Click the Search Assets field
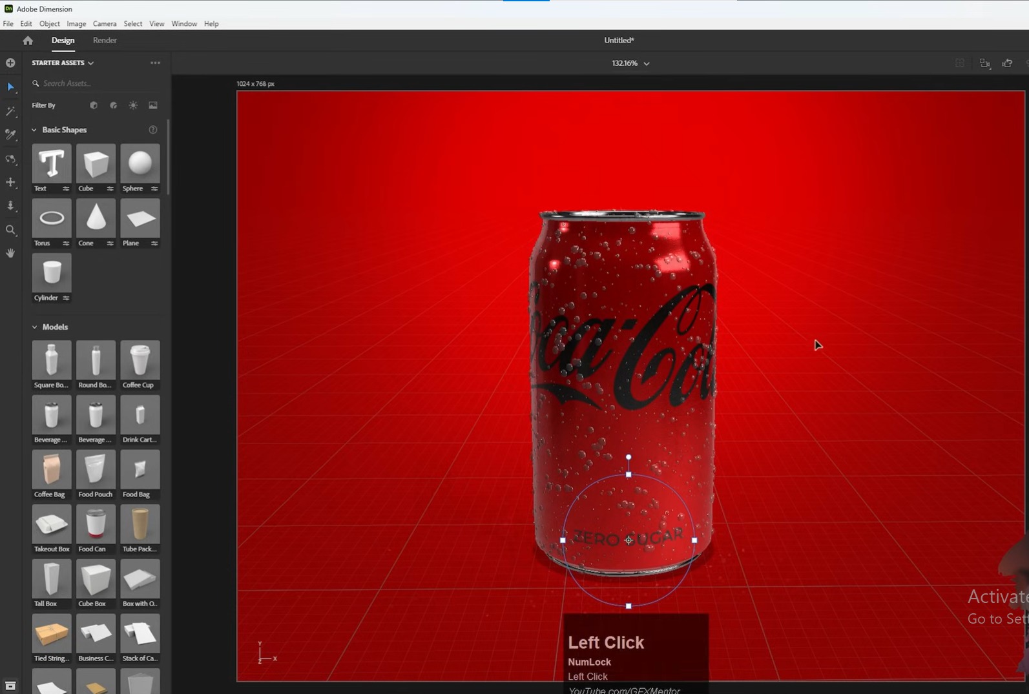The width and height of the screenshot is (1029, 694). pyautogui.click(x=97, y=83)
